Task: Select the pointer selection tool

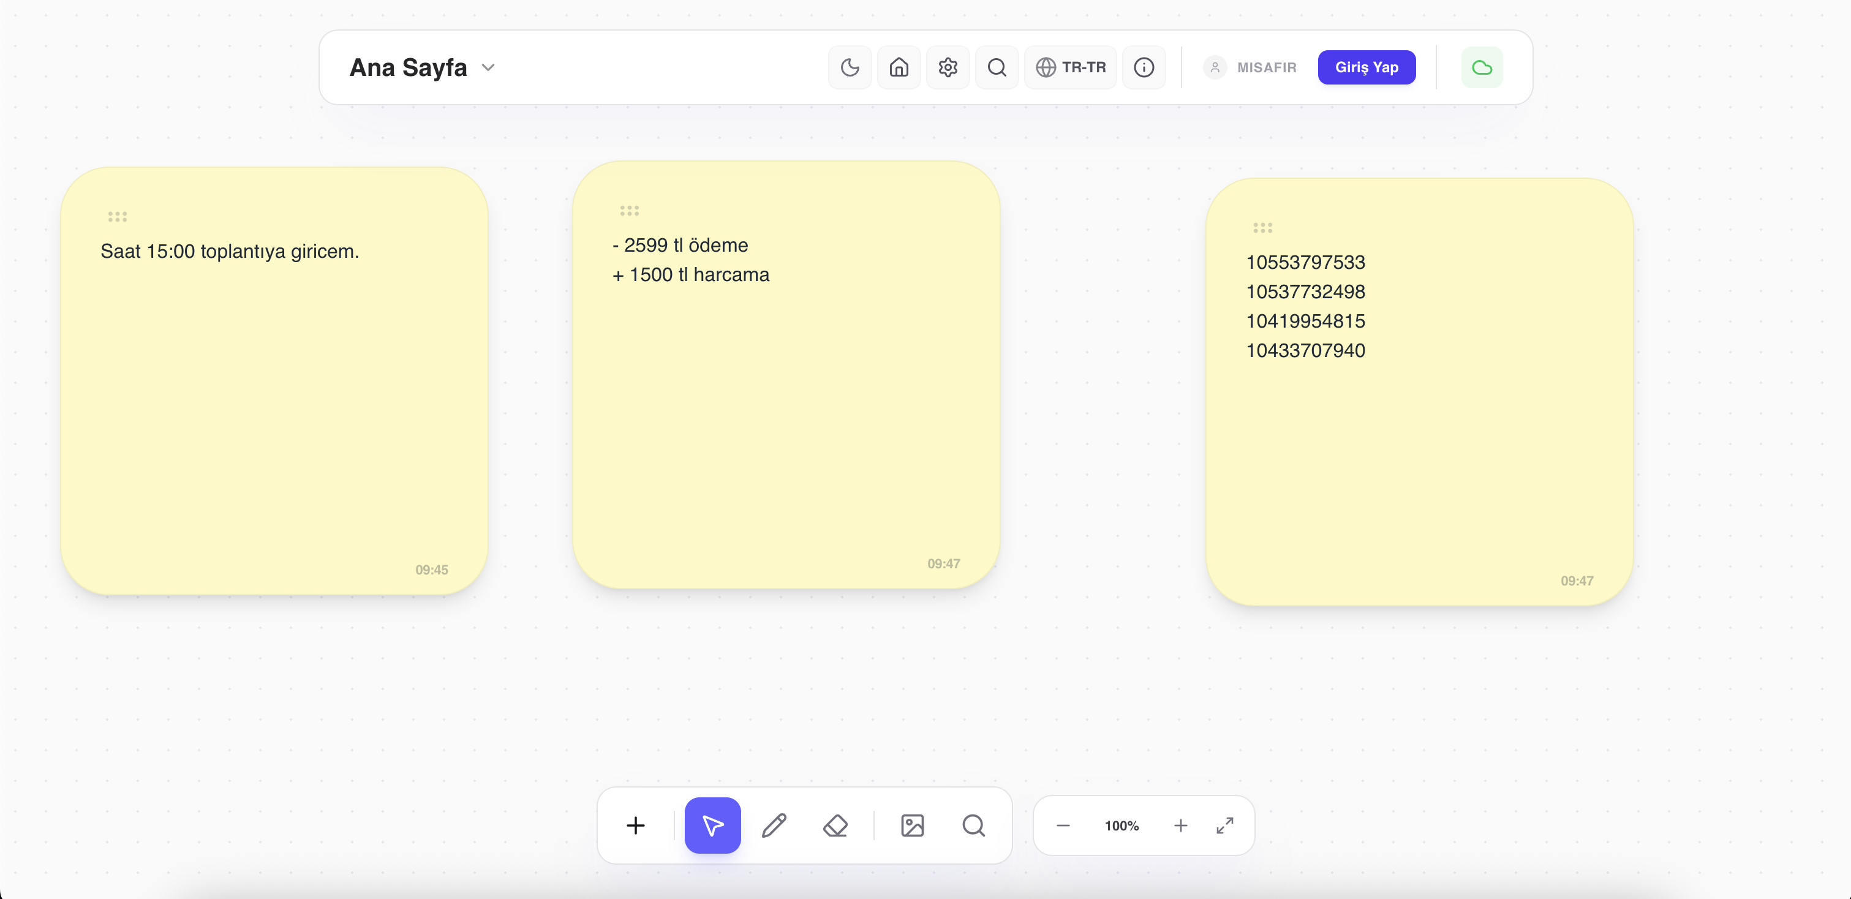Action: (712, 825)
